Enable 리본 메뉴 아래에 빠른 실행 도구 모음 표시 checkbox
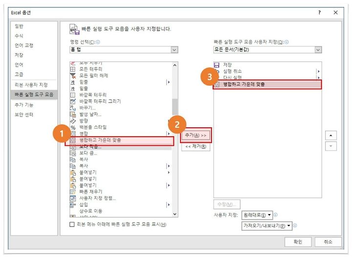Viewport: 352px width, 257px height. point(72,224)
